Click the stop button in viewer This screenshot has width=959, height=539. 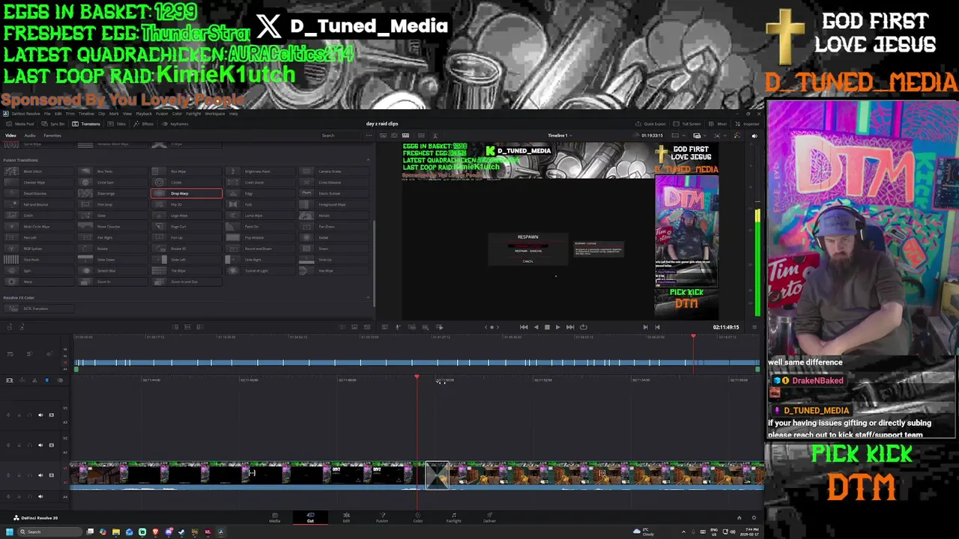pyautogui.click(x=546, y=327)
